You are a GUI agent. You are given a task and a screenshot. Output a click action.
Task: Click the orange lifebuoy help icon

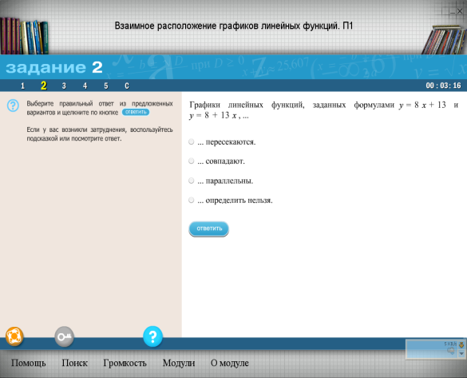coord(14,336)
